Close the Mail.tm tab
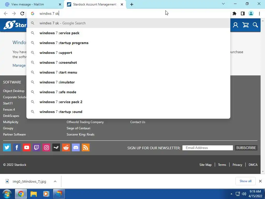Screen dimensions: 265x199 60,4
